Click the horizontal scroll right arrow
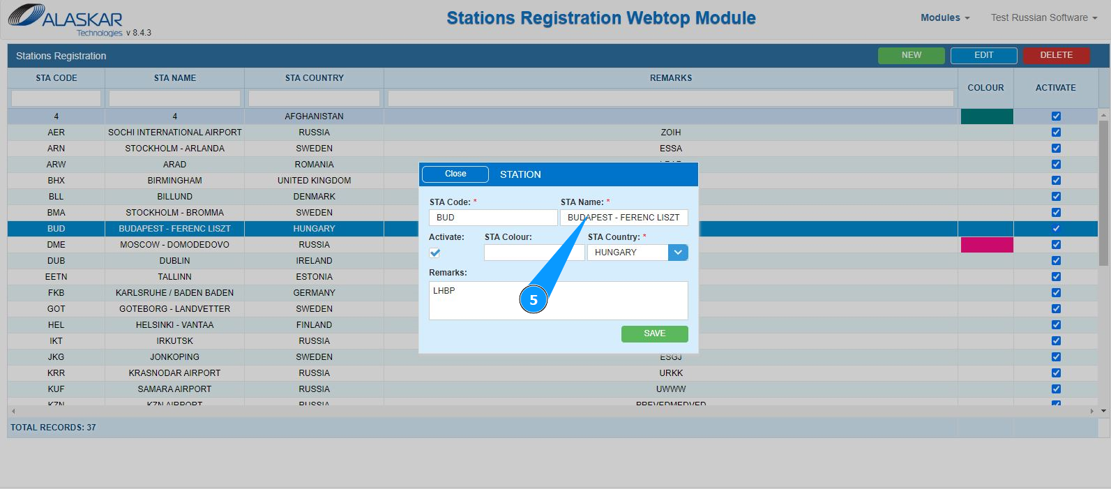This screenshot has width=1111, height=489. point(1092,411)
